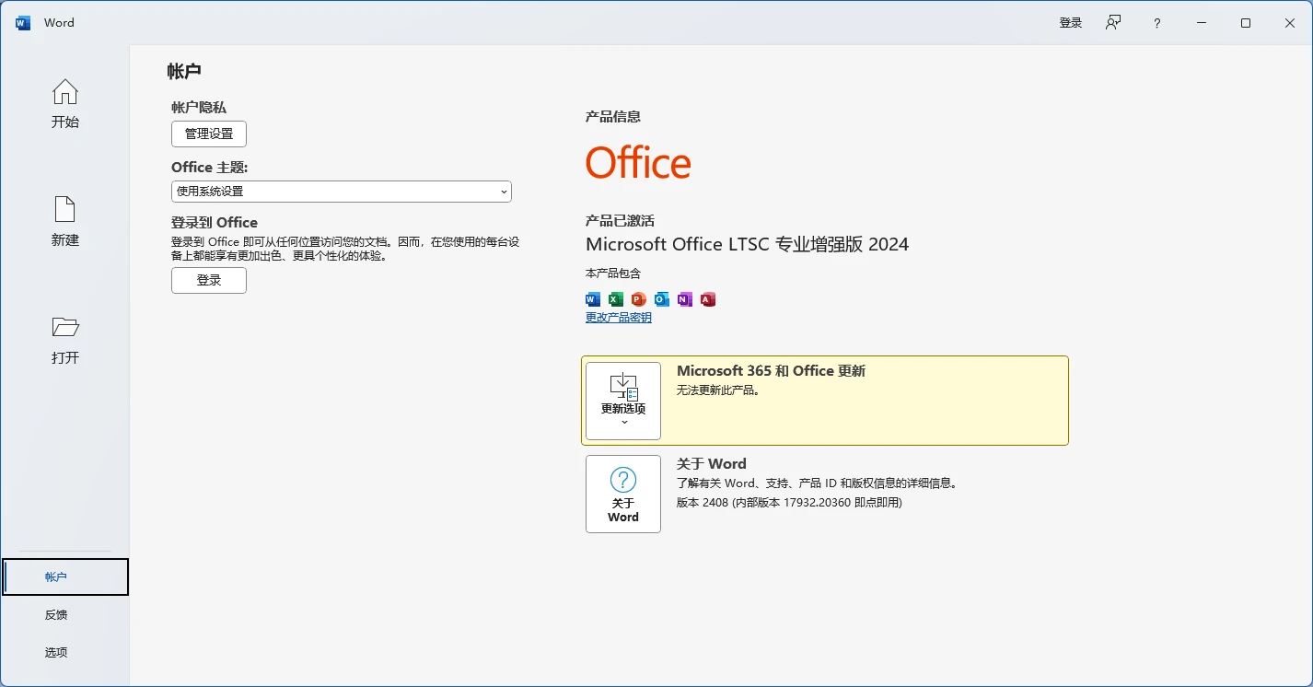The image size is (1313, 687).
Task: Click the Outlook product icon
Action: (662, 299)
